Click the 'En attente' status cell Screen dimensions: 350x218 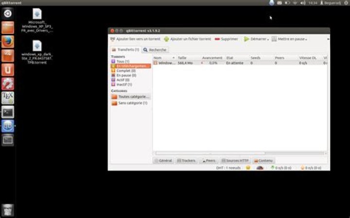click(235, 63)
